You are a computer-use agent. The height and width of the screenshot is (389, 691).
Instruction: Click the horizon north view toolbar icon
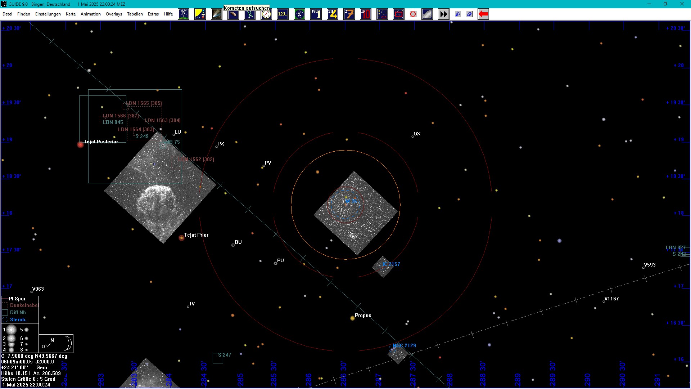coord(184,14)
